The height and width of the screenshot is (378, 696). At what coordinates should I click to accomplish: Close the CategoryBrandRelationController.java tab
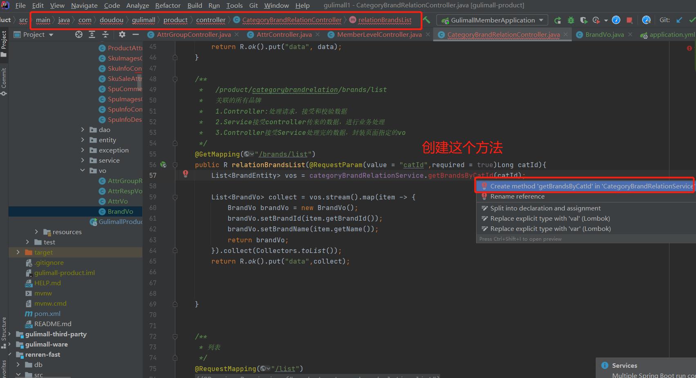(x=566, y=35)
